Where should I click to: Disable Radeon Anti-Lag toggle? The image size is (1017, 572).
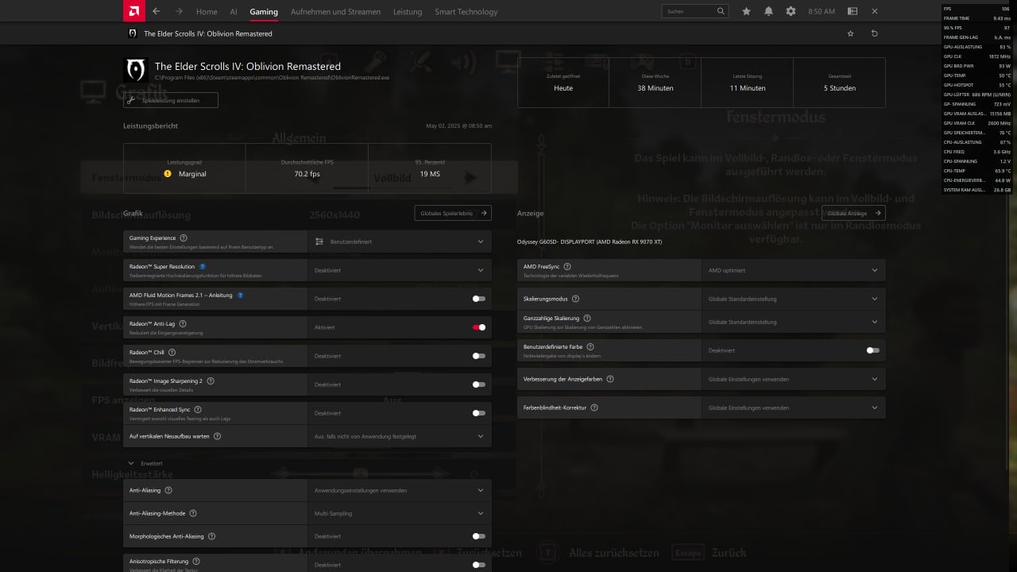tap(478, 327)
